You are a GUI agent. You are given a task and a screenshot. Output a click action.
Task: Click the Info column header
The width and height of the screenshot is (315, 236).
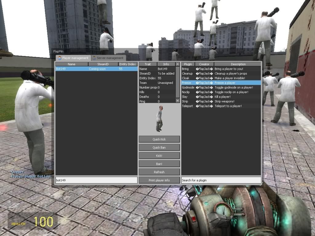pyautogui.click(x=166, y=64)
